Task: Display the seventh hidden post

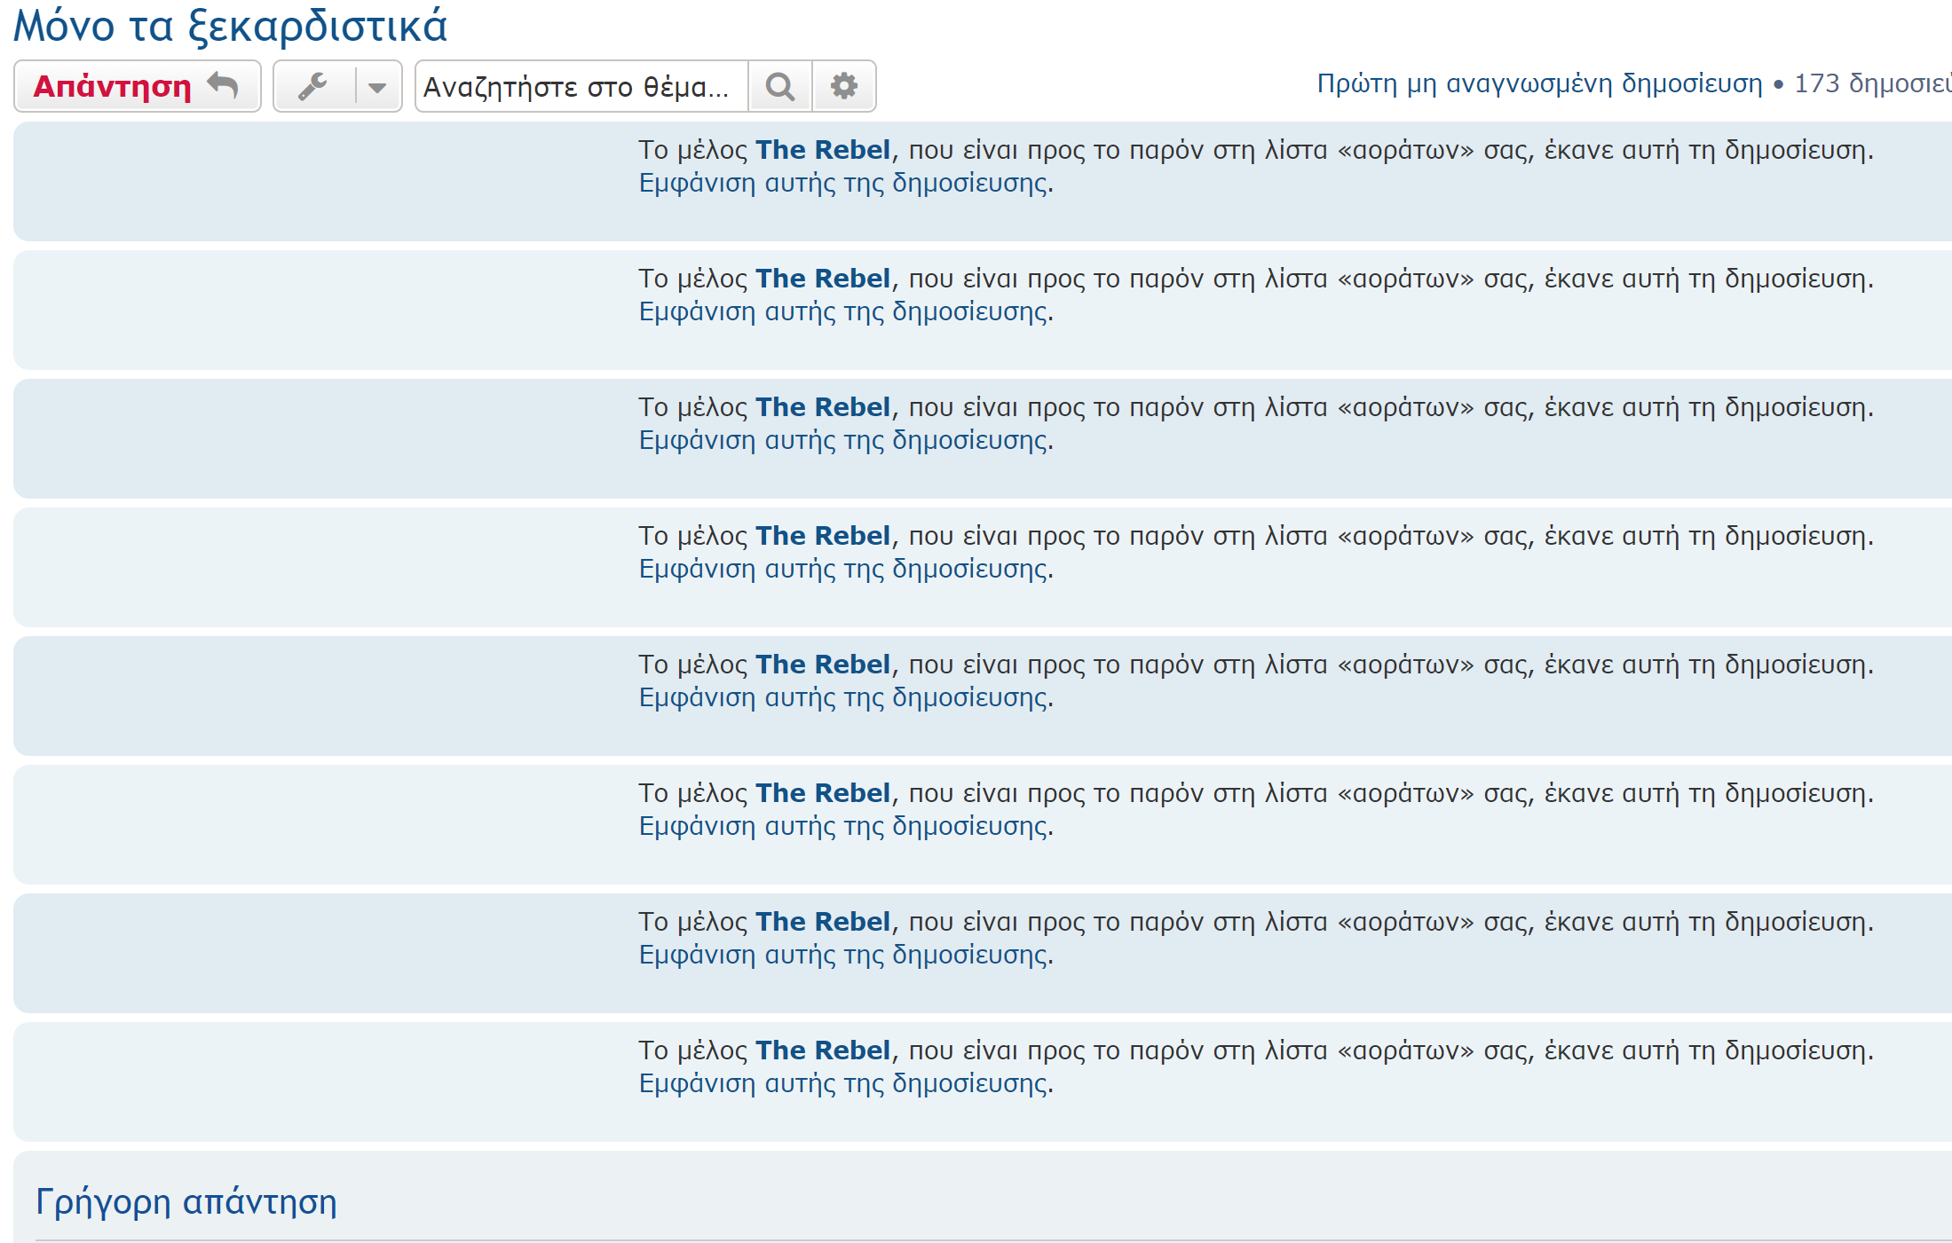Action: pyautogui.click(x=844, y=956)
